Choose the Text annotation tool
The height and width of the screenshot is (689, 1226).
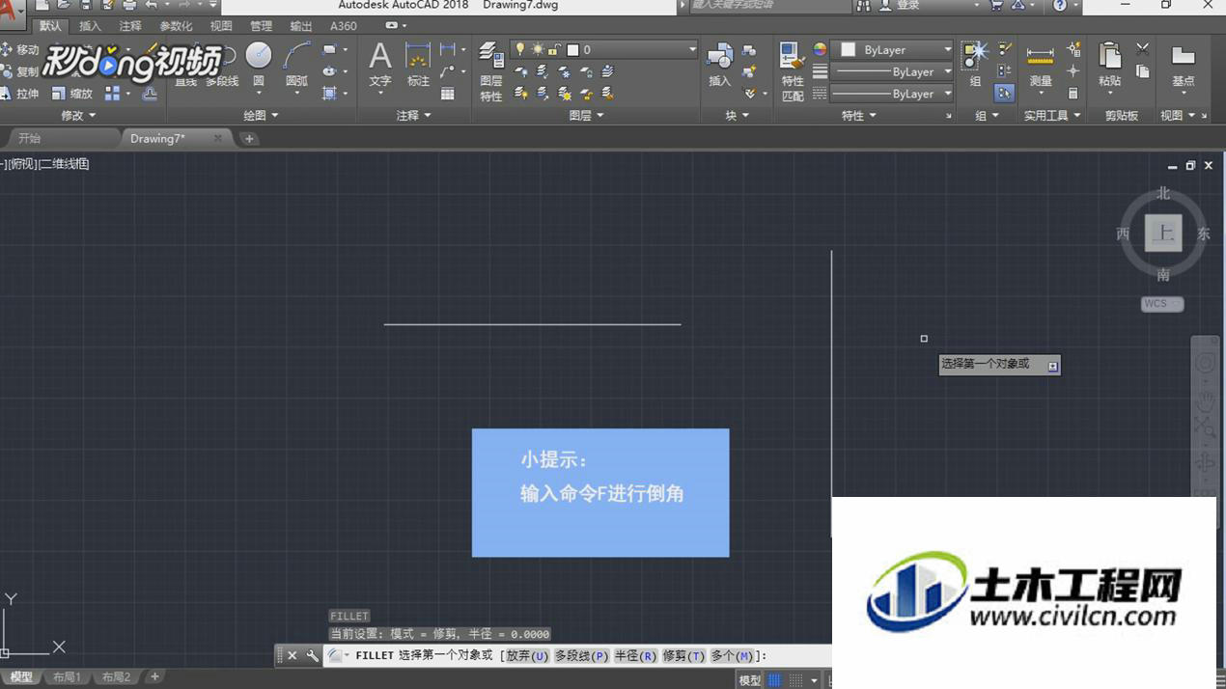(x=380, y=65)
